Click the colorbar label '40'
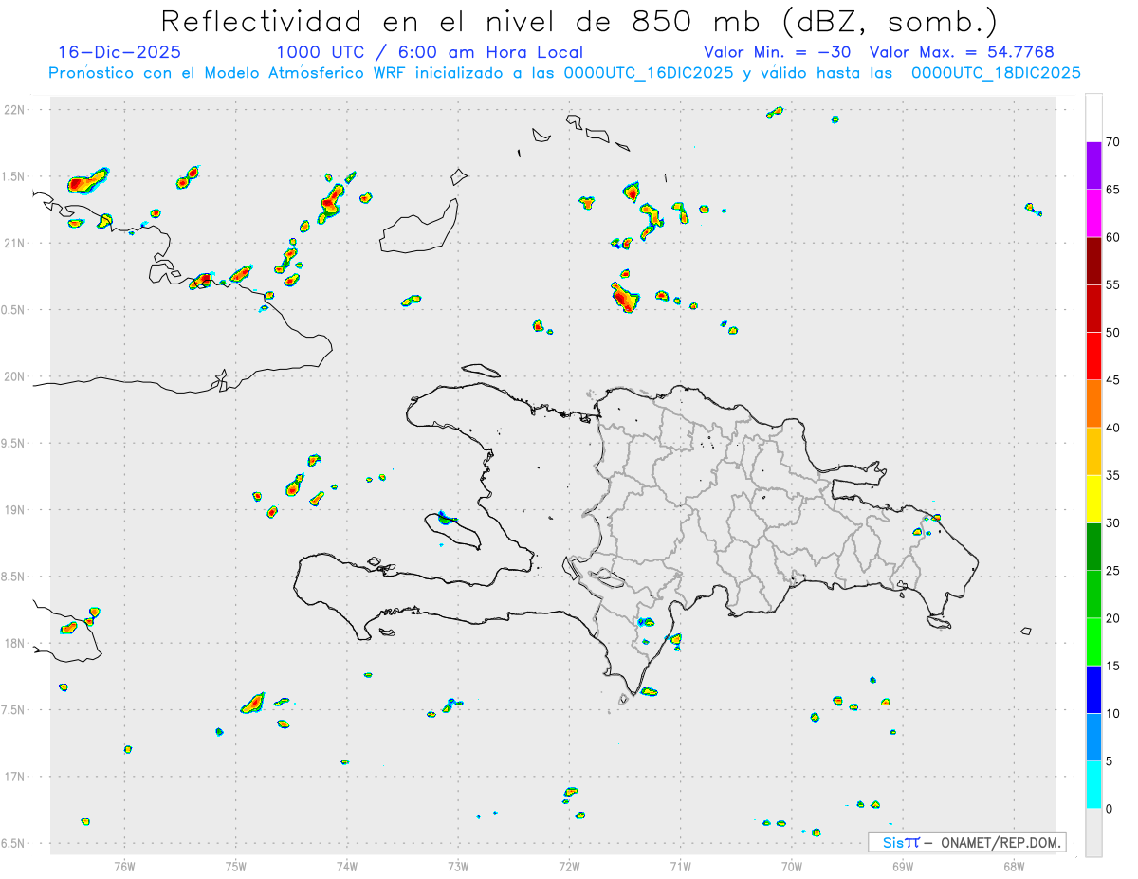Image resolution: width=1138 pixels, height=879 pixels. (1112, 428)
